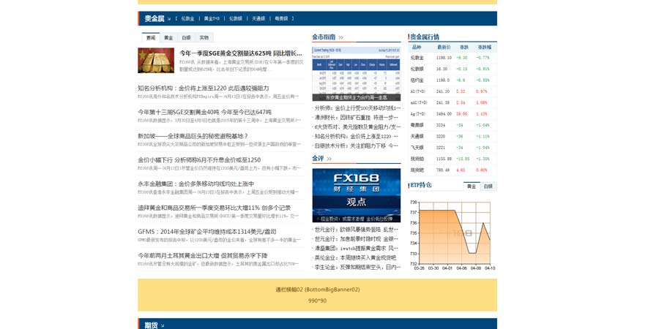
Task: Select the 实物 news tab
Action: point(204,37)
